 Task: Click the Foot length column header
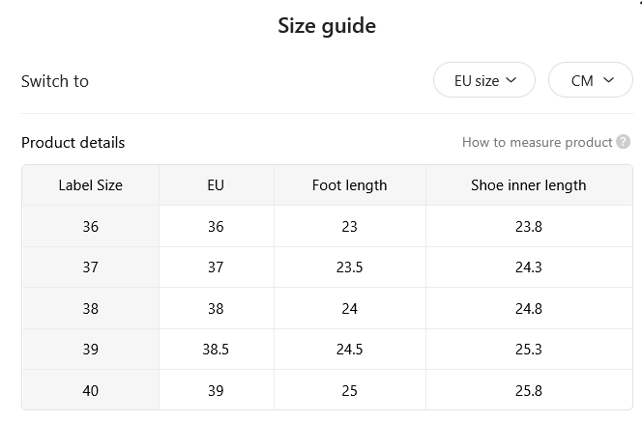point(350,185)
